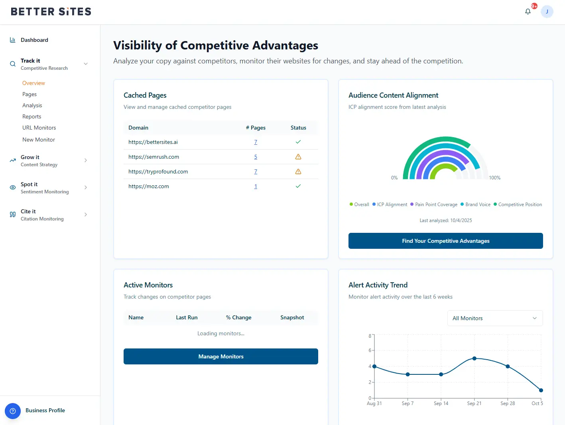Image resolution: width=565 pixels, height=425 pixels.
Task: Toggle Brand Voice legend item
Action: click(475, 205)
